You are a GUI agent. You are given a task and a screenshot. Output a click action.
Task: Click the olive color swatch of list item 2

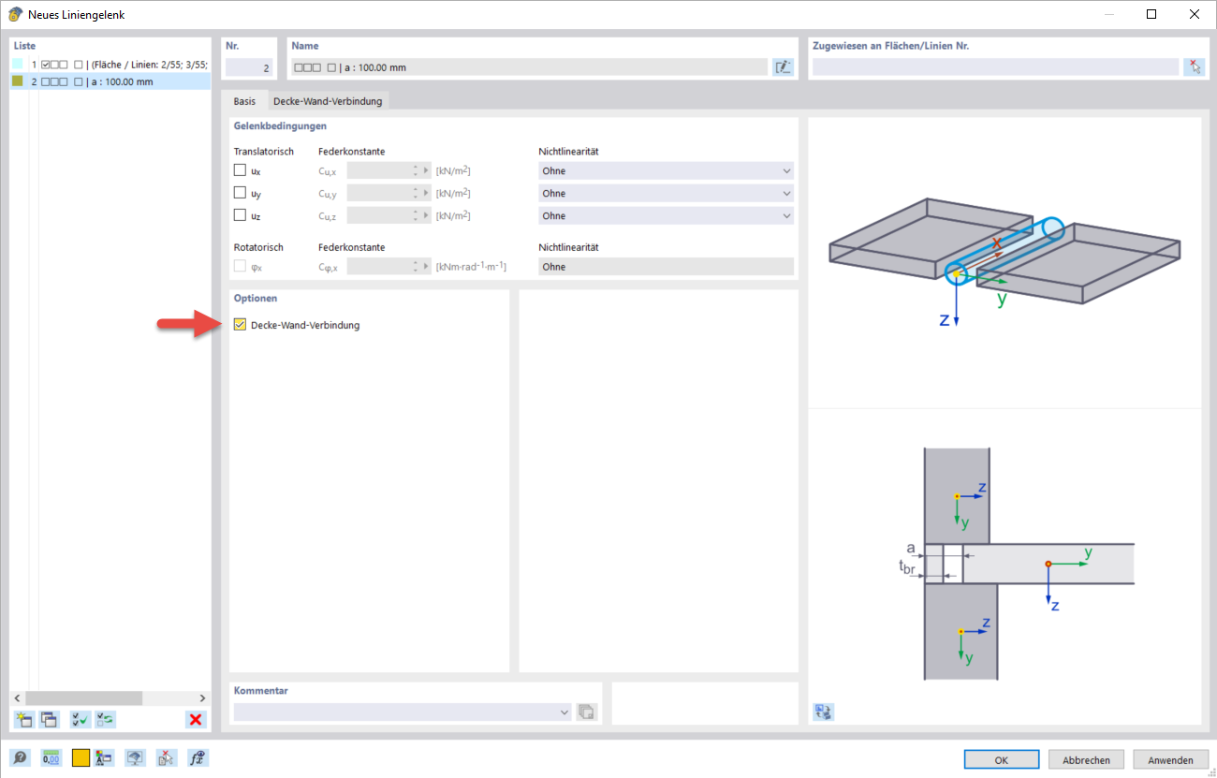(17, 81)
